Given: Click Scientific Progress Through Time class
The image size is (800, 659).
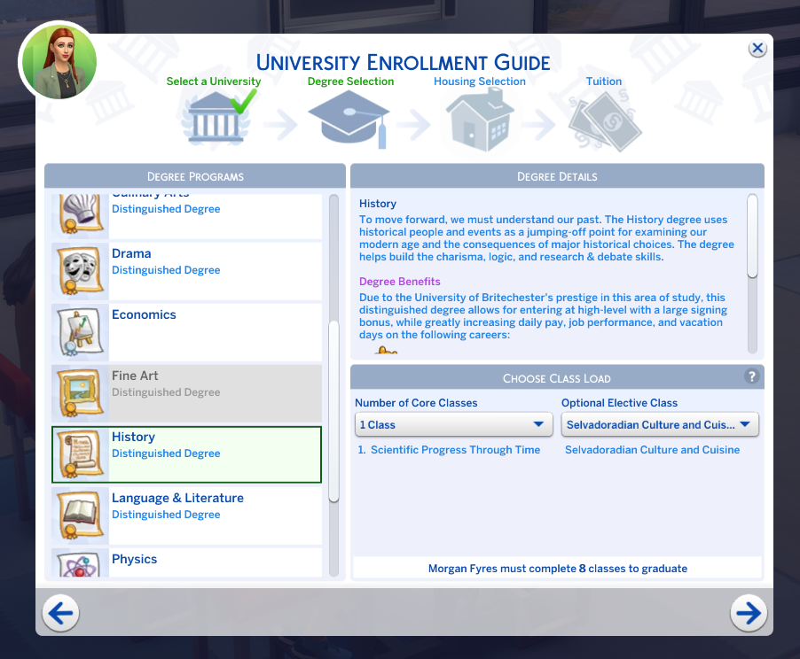Looking at the screenshot, I should click(455, 450).
